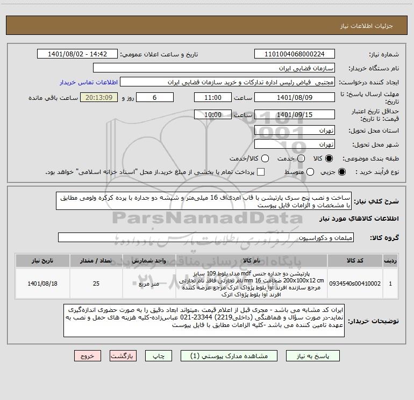Click the need date cell 1401/08/18
This screenshot has height=400, width=414.
point(42,283)
